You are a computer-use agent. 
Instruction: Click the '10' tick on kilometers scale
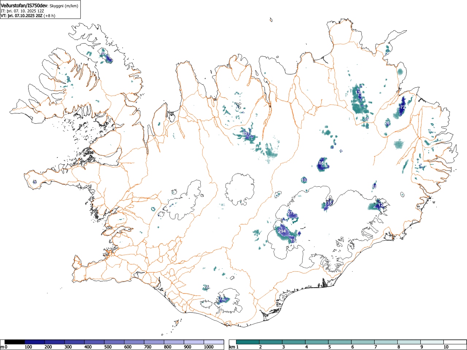(x=446, y=347)
